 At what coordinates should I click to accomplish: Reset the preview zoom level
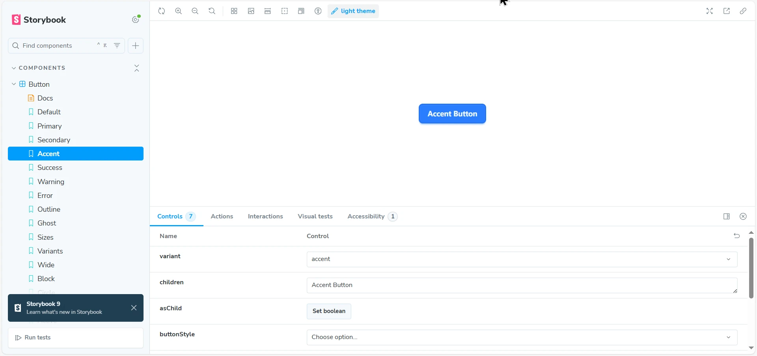coord(212,11)
